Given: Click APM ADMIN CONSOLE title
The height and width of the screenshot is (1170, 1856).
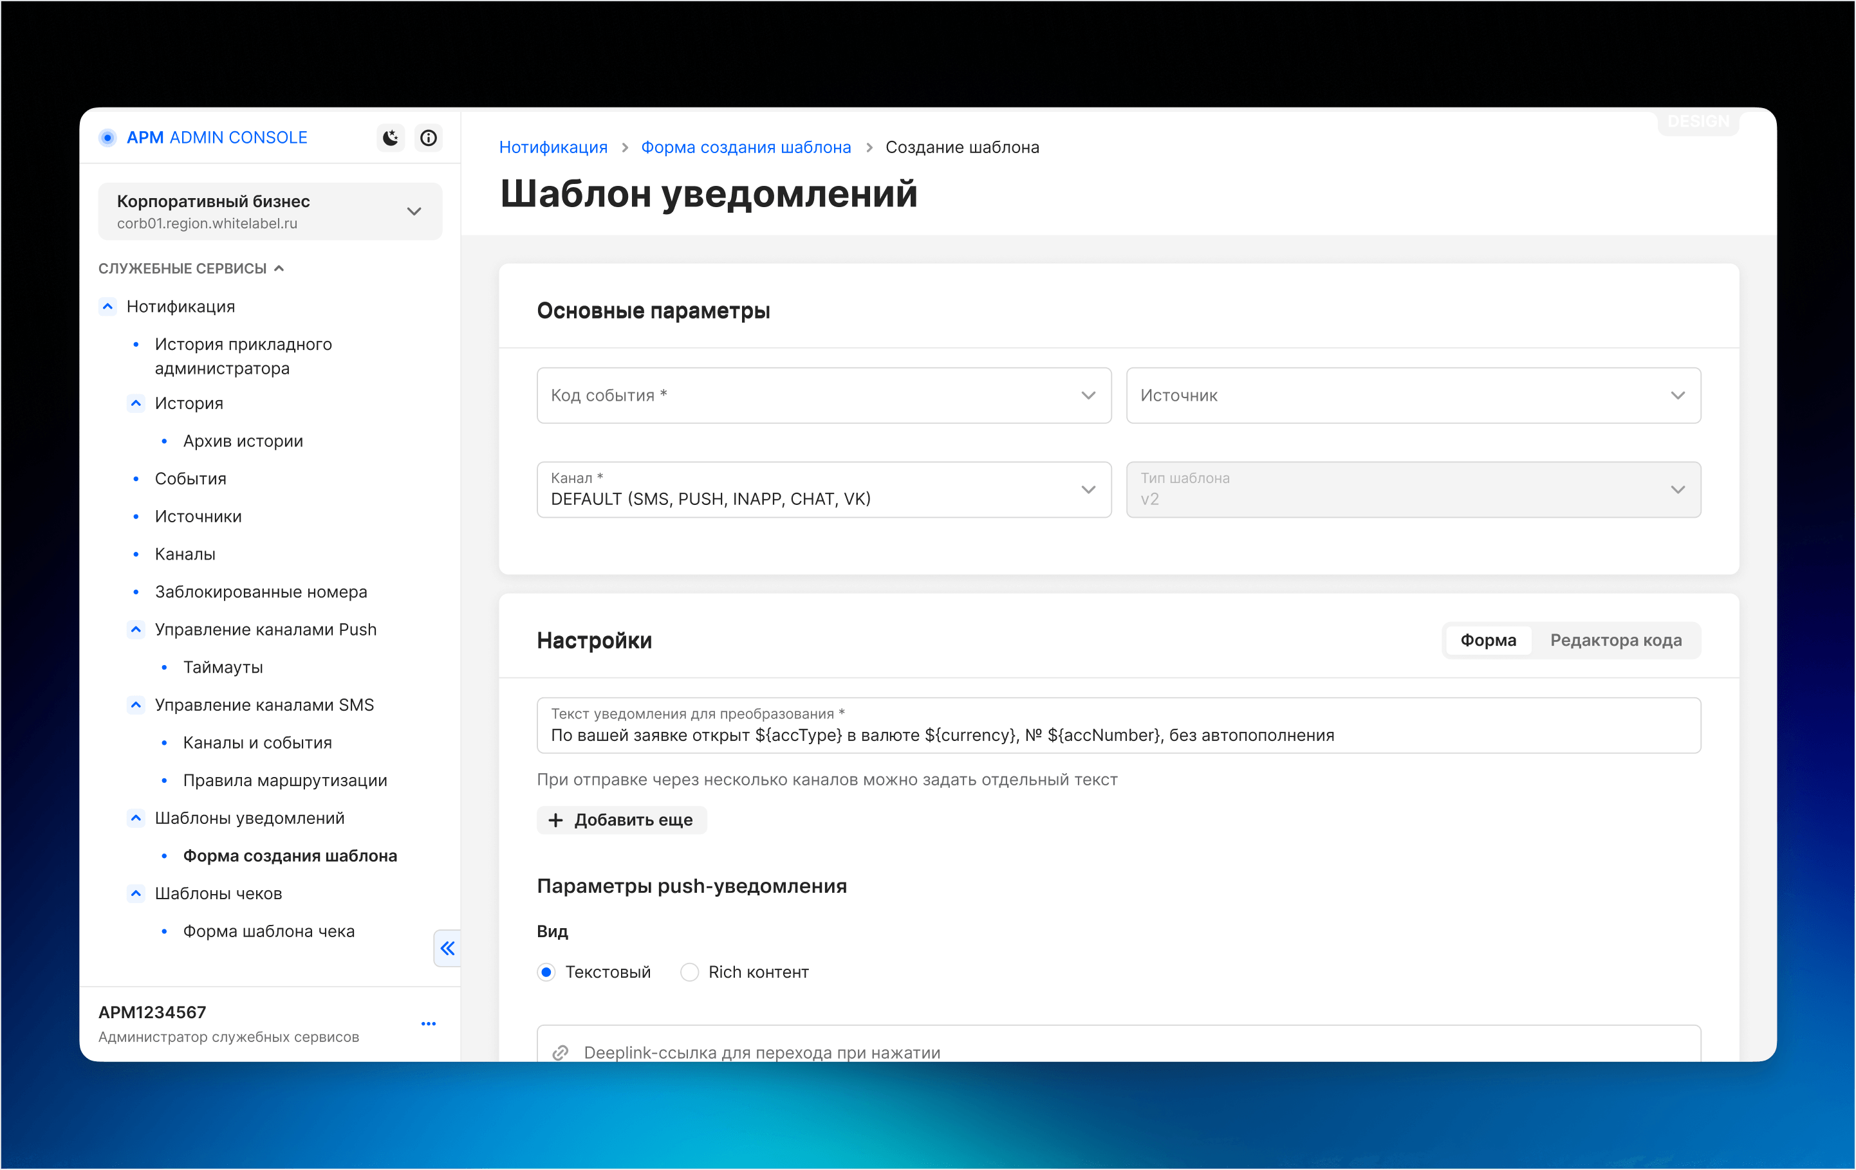Looking at the screenshot, I should (x=217, y=138).
